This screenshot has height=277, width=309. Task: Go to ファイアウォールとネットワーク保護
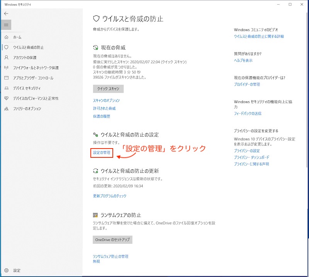pyautogui.click(x=36, y=68)
